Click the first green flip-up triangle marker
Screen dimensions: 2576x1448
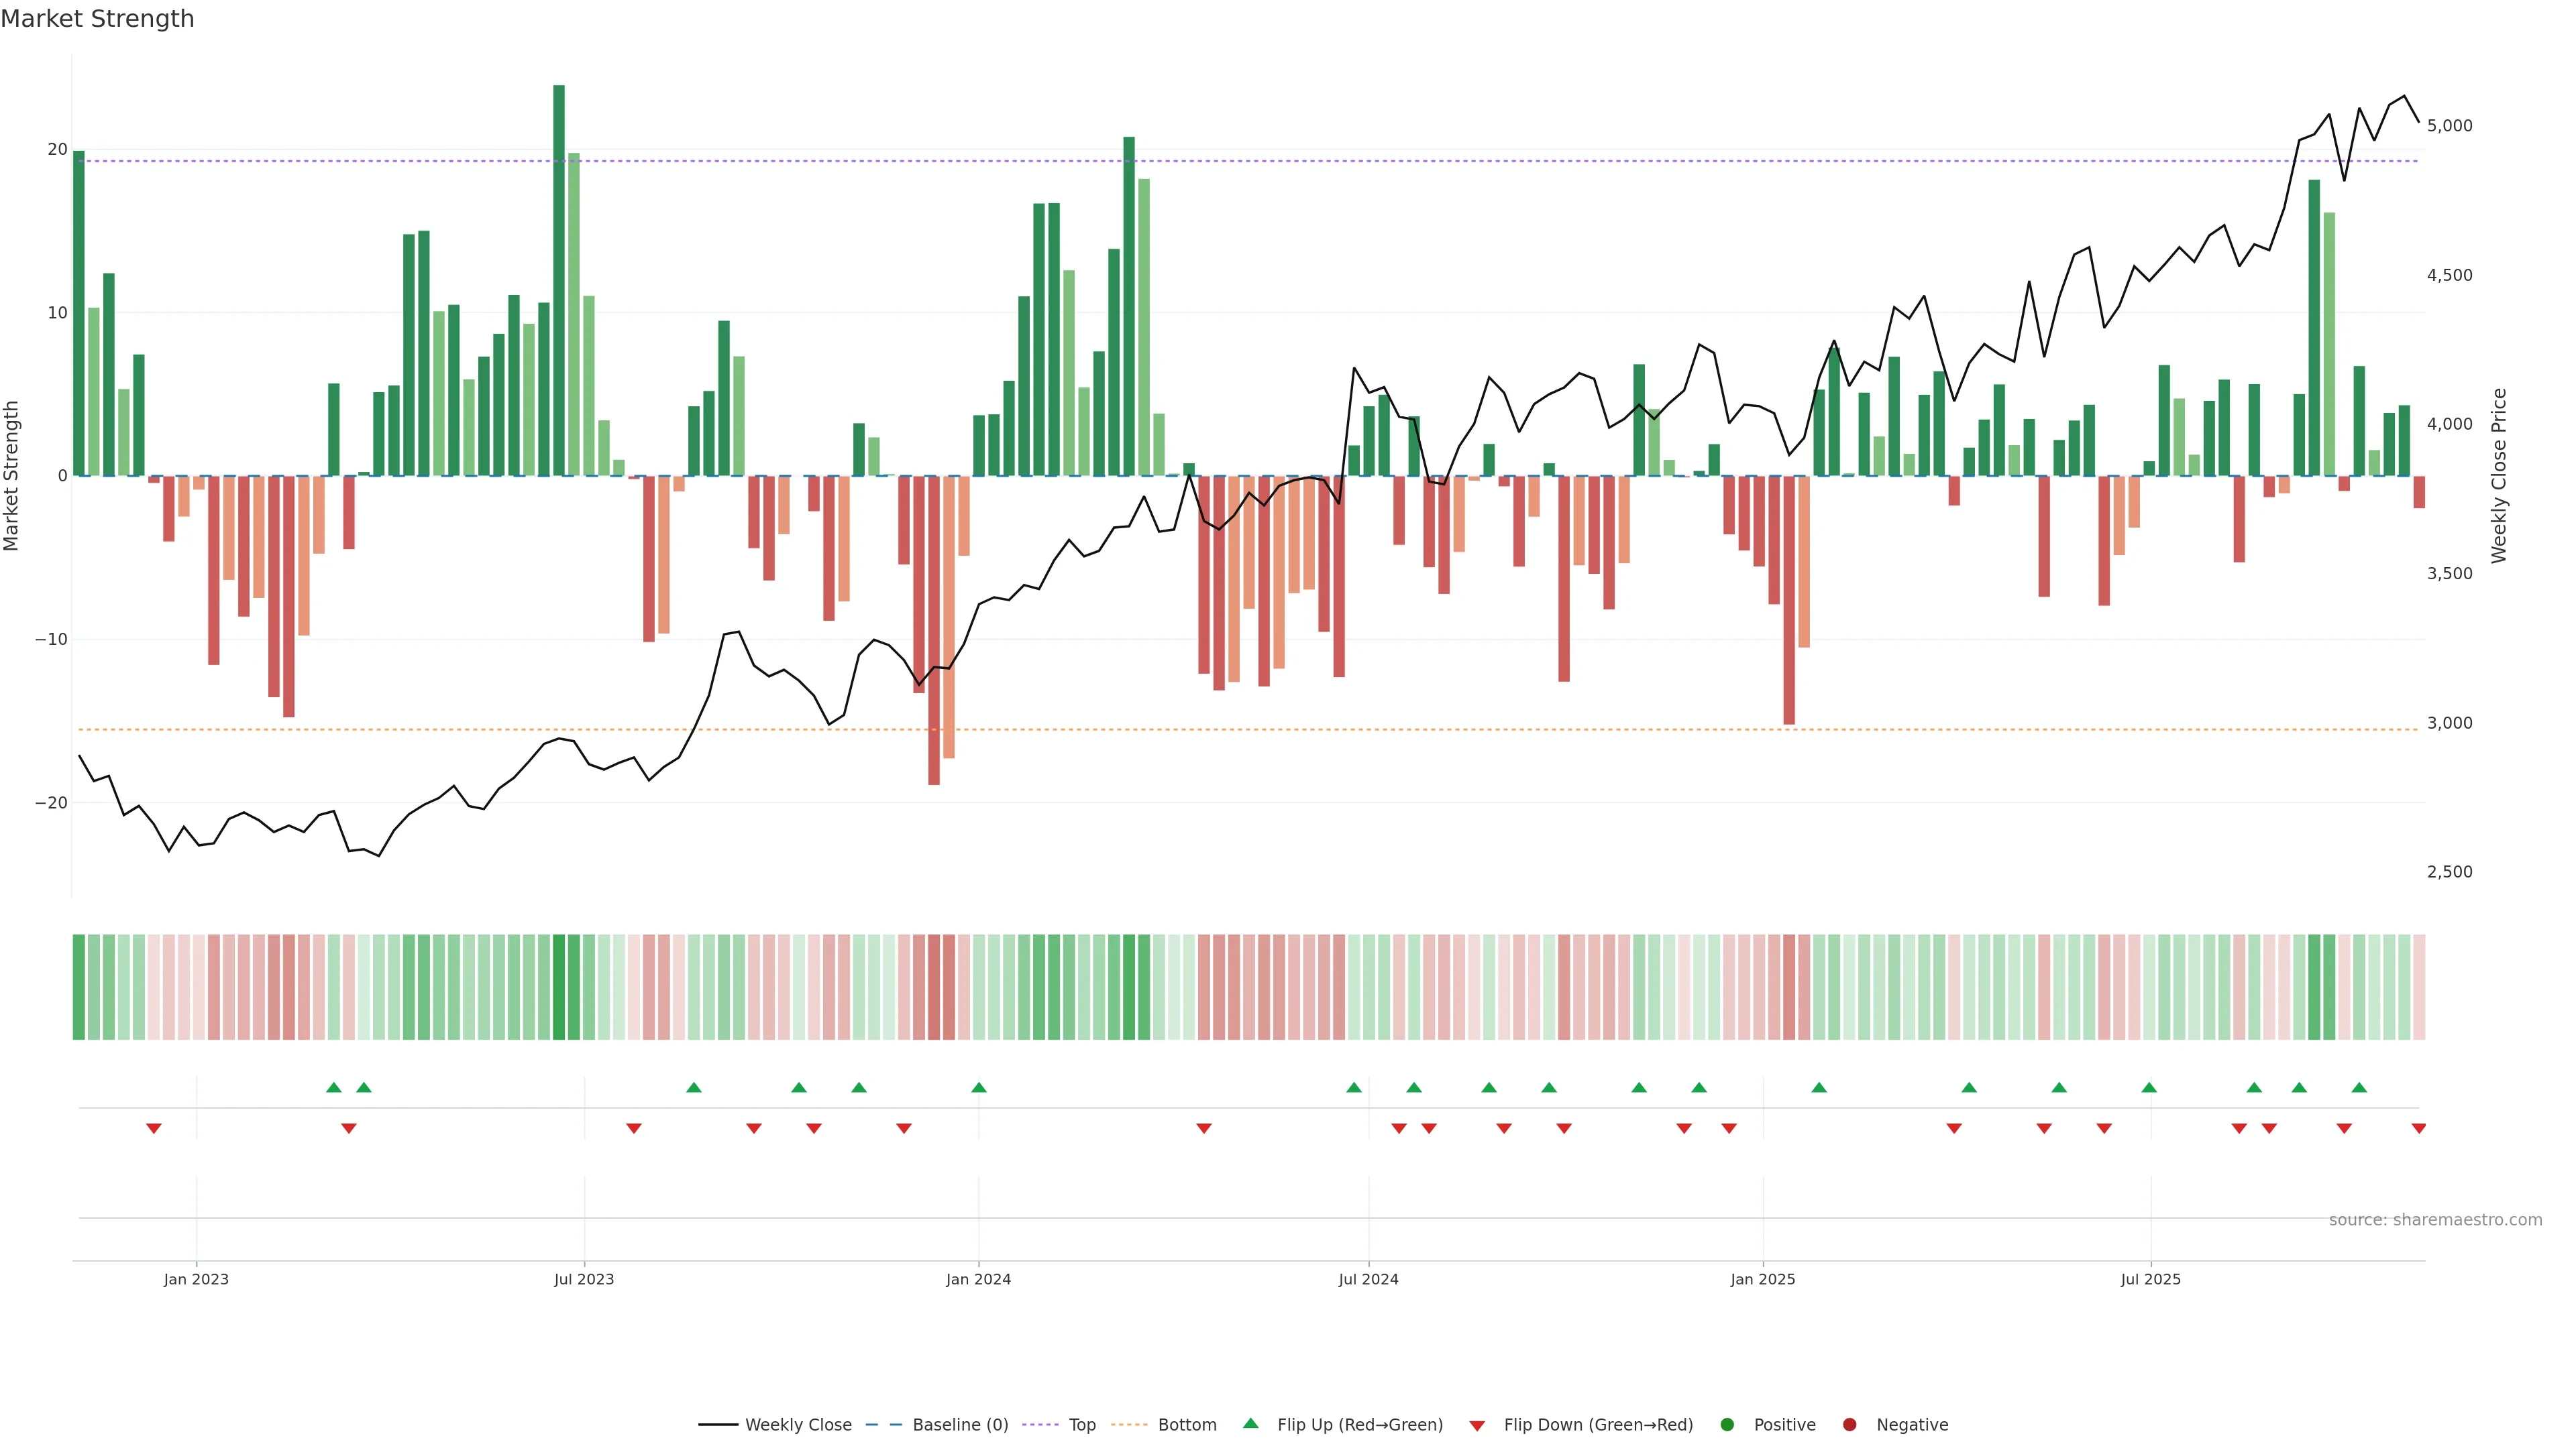point(334,1087)
